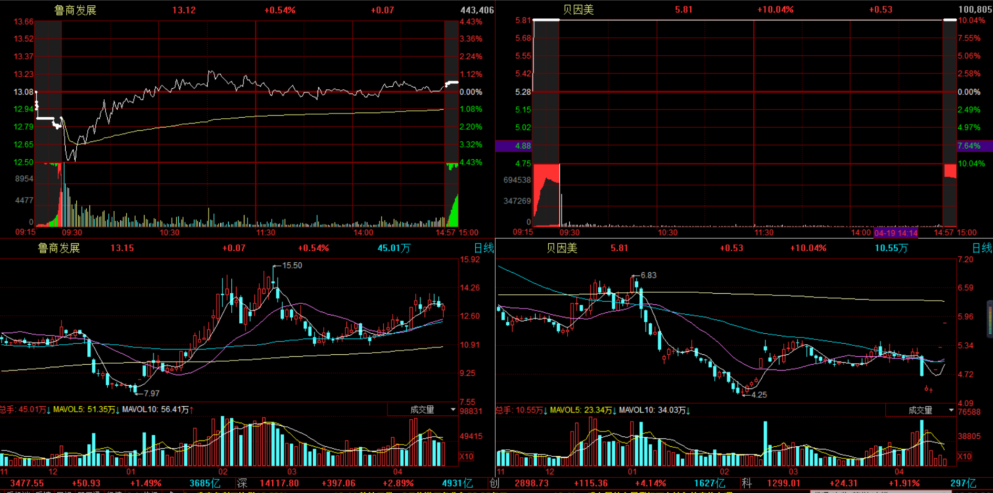Screen dimensions: 993x493
Task: Click the 日线 period label for 鲁商发展
Action: pos(484,248)
